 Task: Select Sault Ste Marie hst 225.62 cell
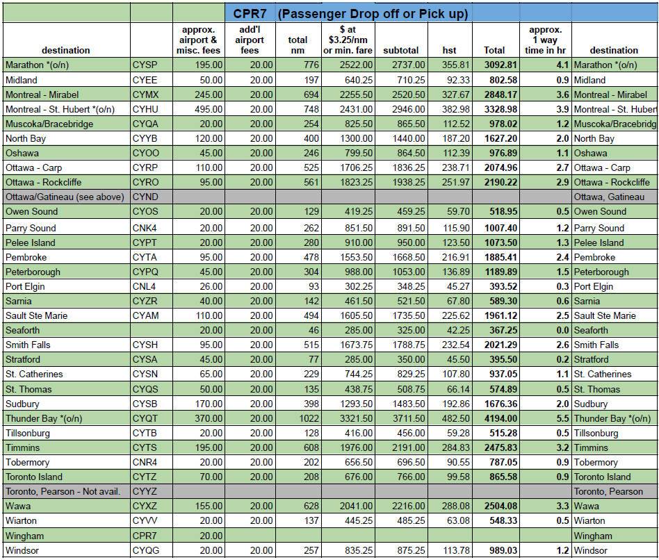click(x=449, y=316)
